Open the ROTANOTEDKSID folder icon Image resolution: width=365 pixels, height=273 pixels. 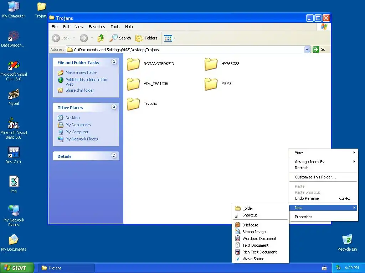(133, 64)
